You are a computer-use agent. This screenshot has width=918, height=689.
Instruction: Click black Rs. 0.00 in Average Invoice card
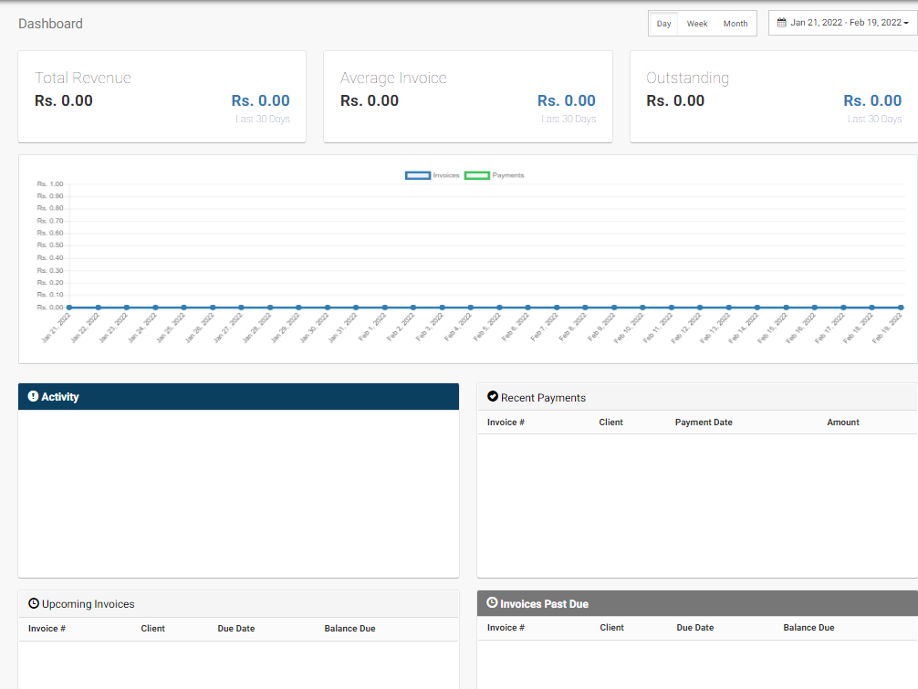370,100
